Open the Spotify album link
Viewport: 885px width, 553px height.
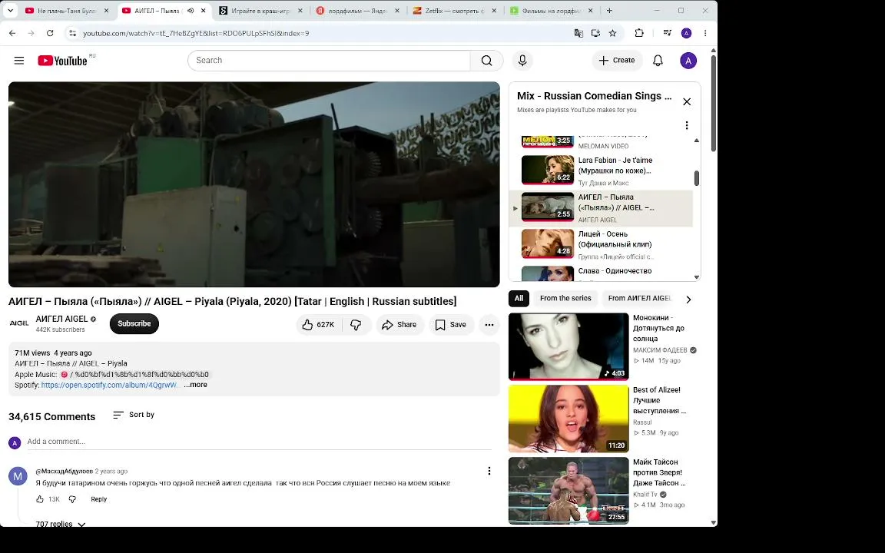(109, 385)
